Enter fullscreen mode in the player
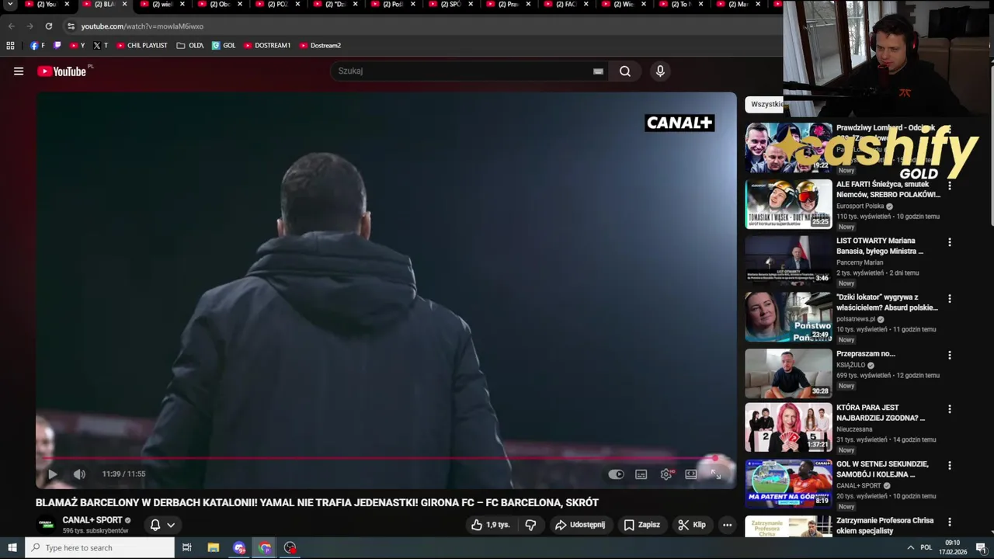Viewport: 994px width, 559px height. 716,474
